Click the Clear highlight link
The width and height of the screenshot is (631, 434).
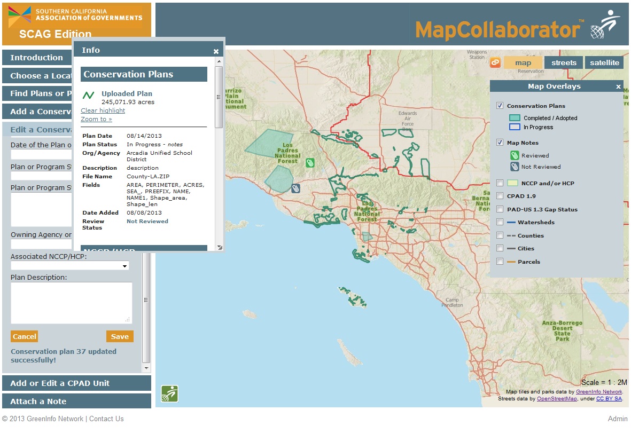coord(103,111)
